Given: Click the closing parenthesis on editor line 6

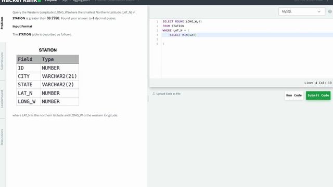Looking at the screenshot, I should tap(163, 44).
